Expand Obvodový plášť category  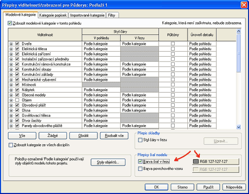point(11,105)
